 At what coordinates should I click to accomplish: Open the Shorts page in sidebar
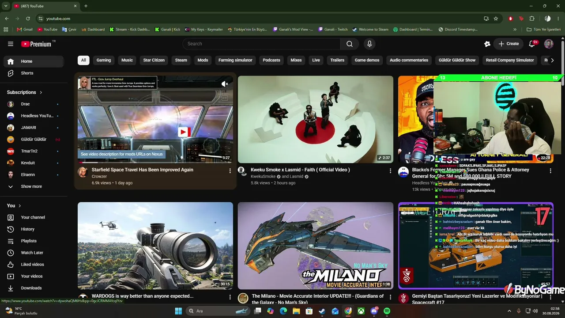34,73
